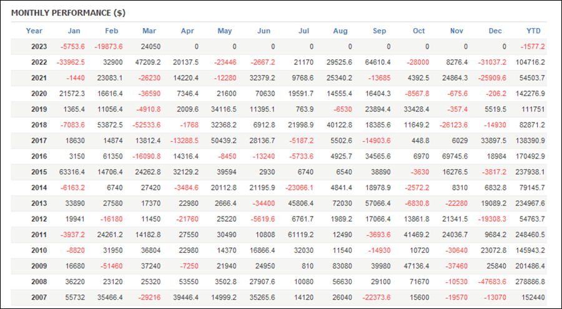The height and width of the screenshot is (309, 562).
Task: Select the 2023 row label
Action: (x=39, y=47)
